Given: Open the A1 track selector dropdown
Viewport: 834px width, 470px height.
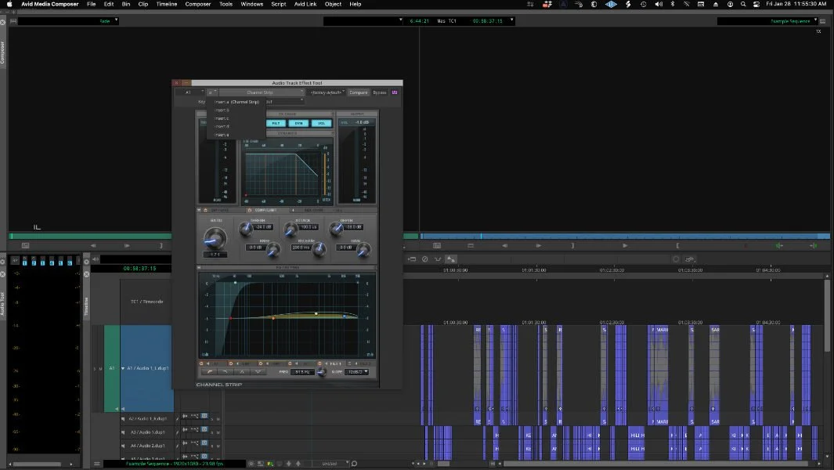Looking at the screenshot, I should pos(190,92).
